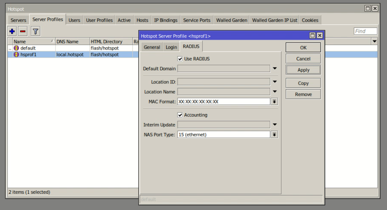Image resolution: width=387 pixels, height=210 pixels.
Task: Click the MAC Format text field
Action: 223,101
